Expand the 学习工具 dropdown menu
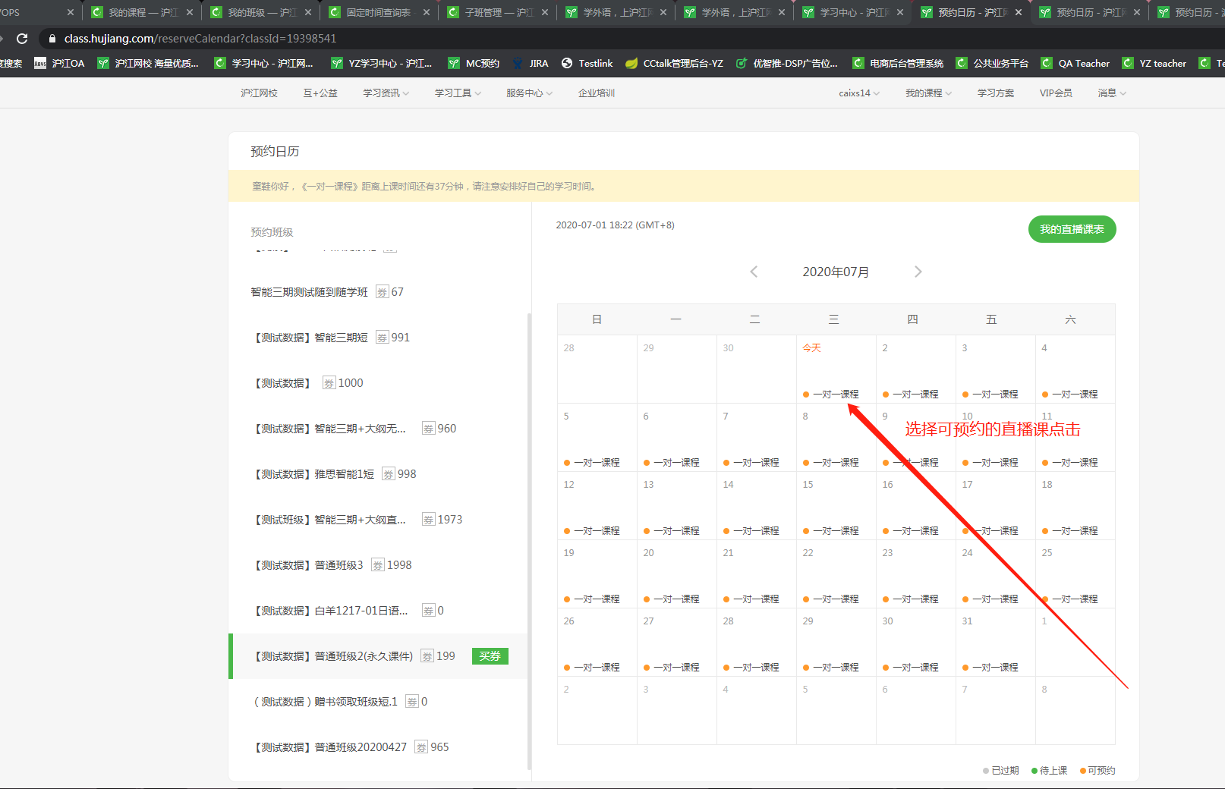 [458, 93]
